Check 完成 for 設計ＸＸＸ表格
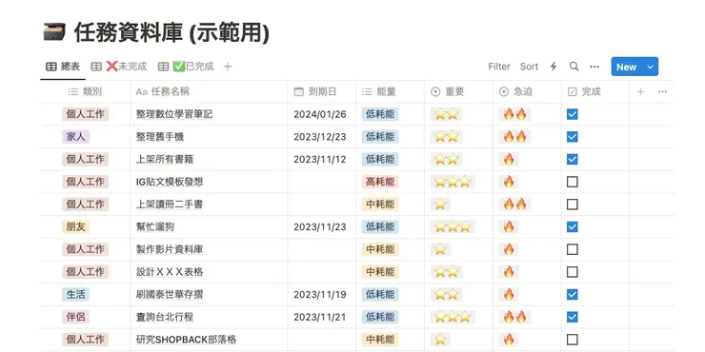705x352 pixels. tap(572, 272)
